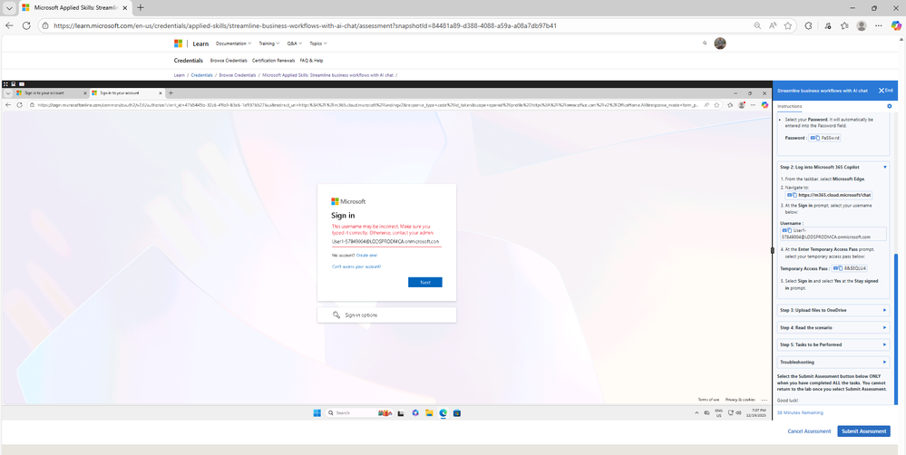The image size is (906, 455).
Task: Click the Microsoft logo on Learn header
Action: point(178,44)
